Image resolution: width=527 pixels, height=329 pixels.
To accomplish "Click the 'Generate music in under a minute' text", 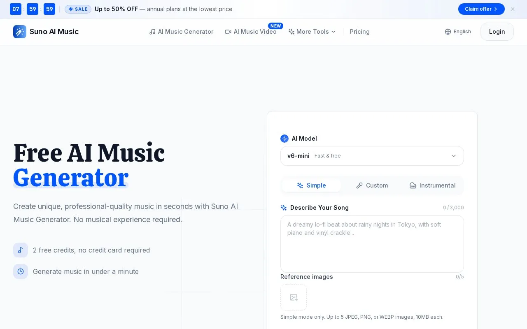I will coord(86,271).
